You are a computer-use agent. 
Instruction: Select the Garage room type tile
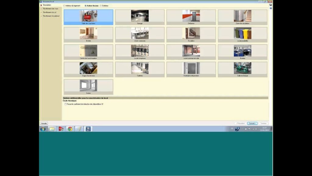(x=140, y=17)
